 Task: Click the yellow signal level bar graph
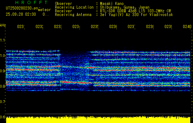tap(98, 119)
